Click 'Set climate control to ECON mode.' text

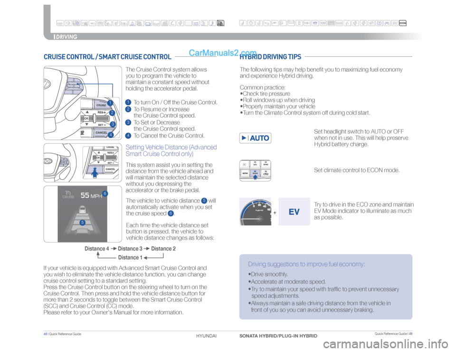(357, 170)
